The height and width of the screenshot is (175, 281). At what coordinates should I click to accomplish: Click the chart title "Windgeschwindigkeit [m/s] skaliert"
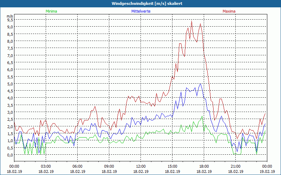[140, 3]
